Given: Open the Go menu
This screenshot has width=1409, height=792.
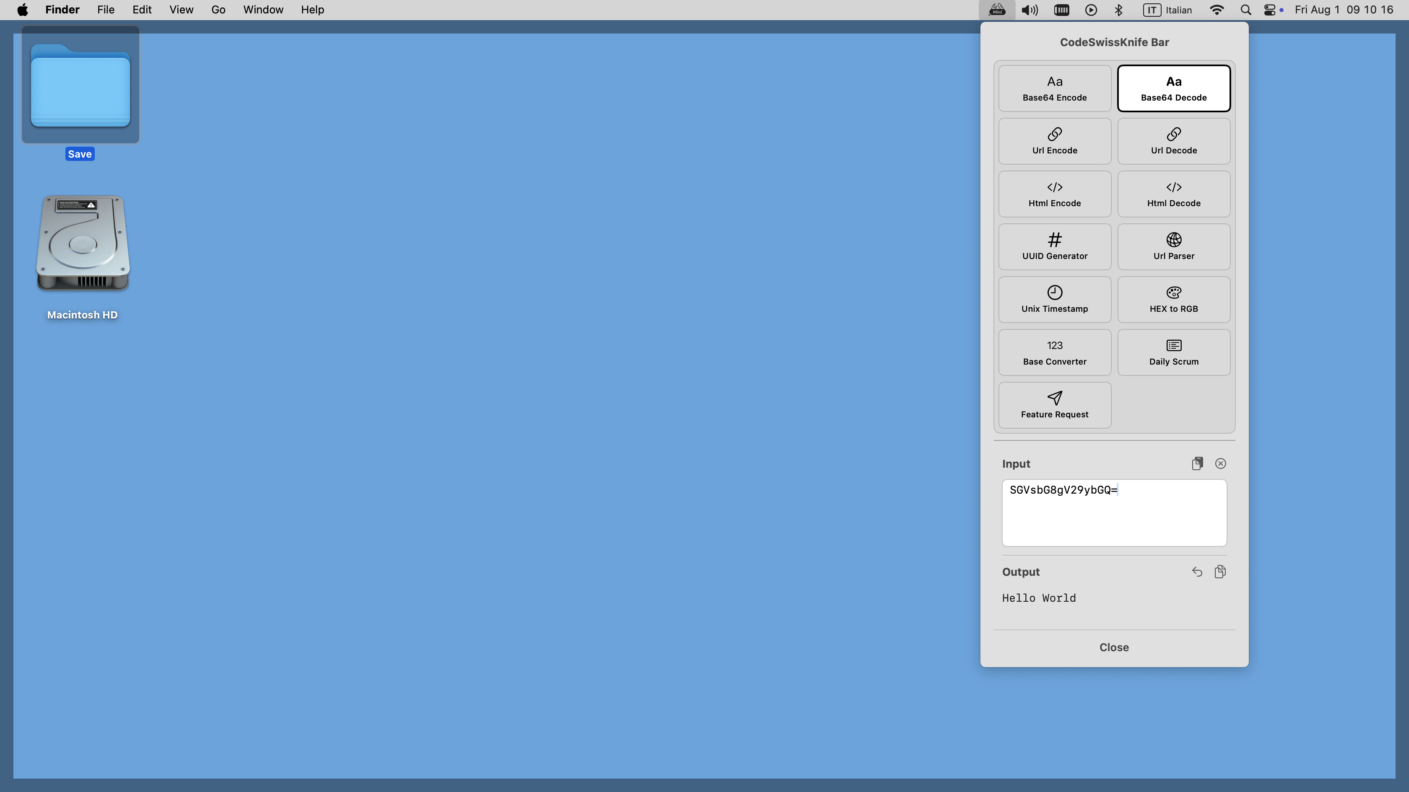Looking at the screenshot, I should (x=218, y=10).
